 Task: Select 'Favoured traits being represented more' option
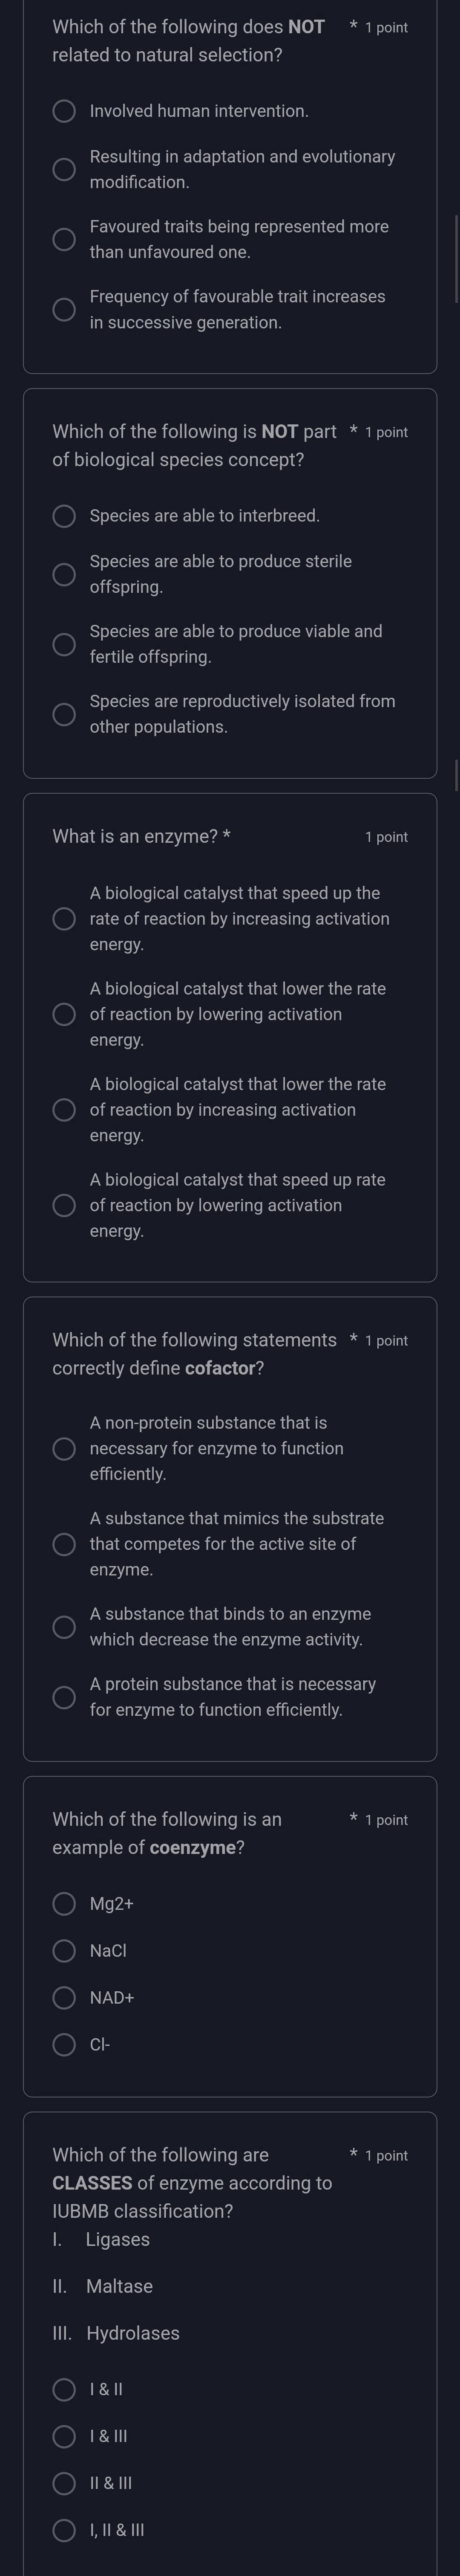(x=64, y=239)
